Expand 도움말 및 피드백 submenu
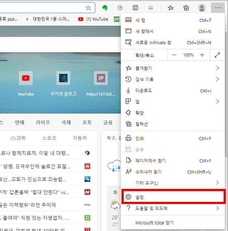 click(173, 208)
